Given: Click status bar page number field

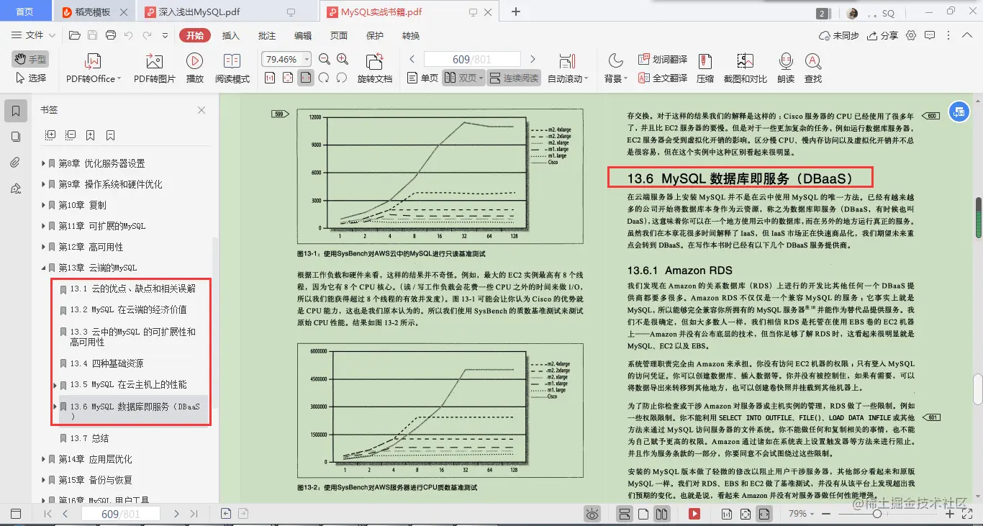Looking at the screenshot, I should 121,514.
